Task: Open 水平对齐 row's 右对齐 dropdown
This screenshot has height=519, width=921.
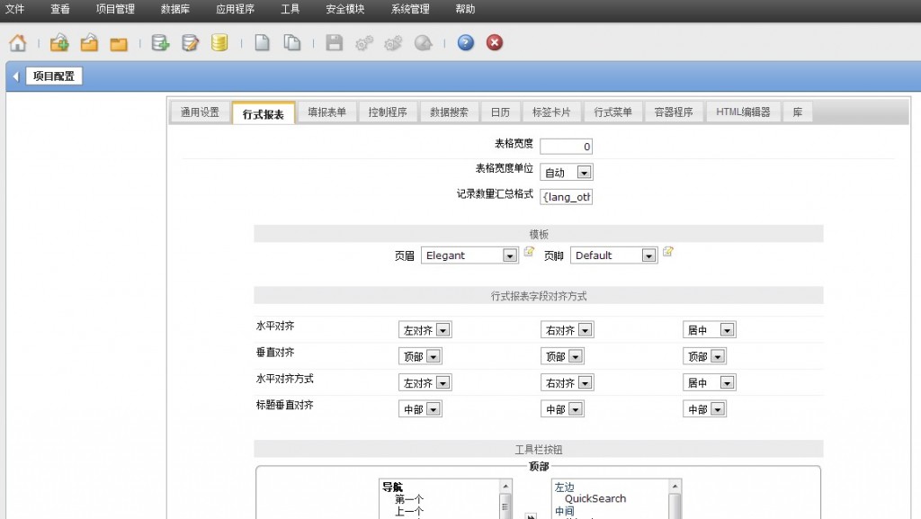Action: [567, 330]
